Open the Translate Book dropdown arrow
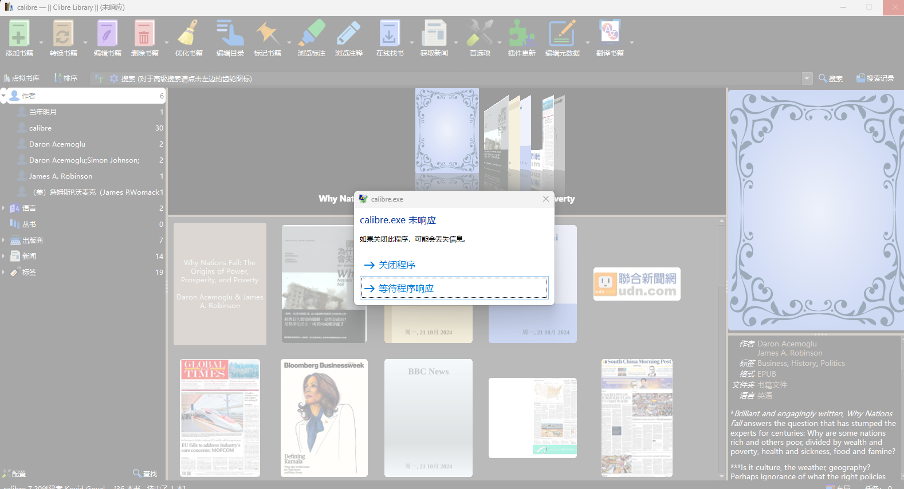 tap(632, 42)
